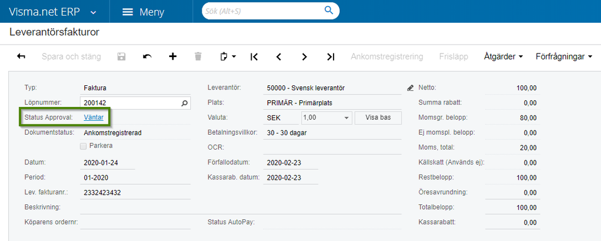Open the Förfrågningar menu
The image size is (601, 241).
click(564, 56)
